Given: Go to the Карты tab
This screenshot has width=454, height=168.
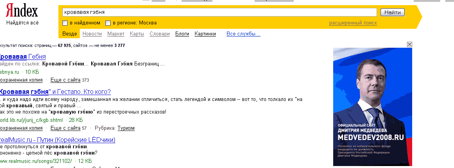Looking at the screenshot, I should tap(137, 34).
